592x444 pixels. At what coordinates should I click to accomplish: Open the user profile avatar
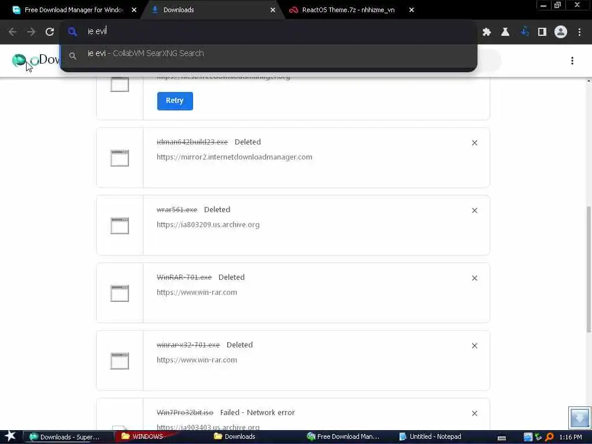561,32
